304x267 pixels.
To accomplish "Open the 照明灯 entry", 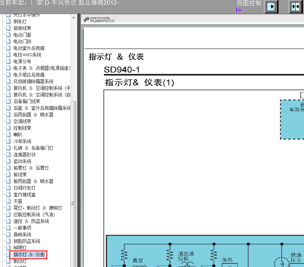I will tap(20, 248).
